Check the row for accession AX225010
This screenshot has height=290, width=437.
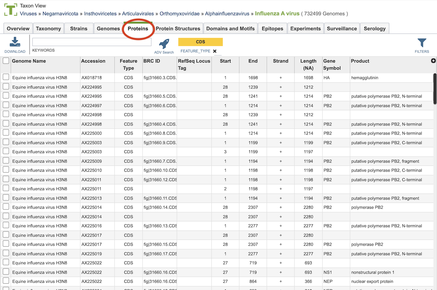click(6, 170)
